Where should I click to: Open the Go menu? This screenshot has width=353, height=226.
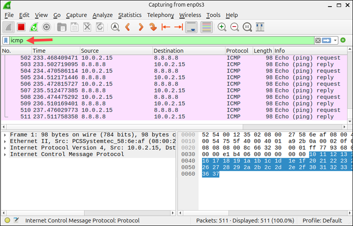tap(57, 15)
